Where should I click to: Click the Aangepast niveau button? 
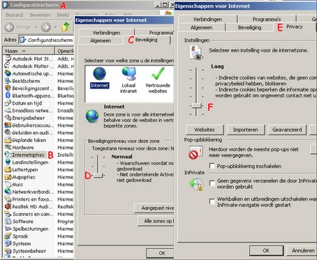(154, 208)
